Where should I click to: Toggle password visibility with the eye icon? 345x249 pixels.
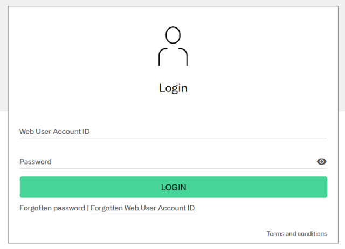point(321,161)
